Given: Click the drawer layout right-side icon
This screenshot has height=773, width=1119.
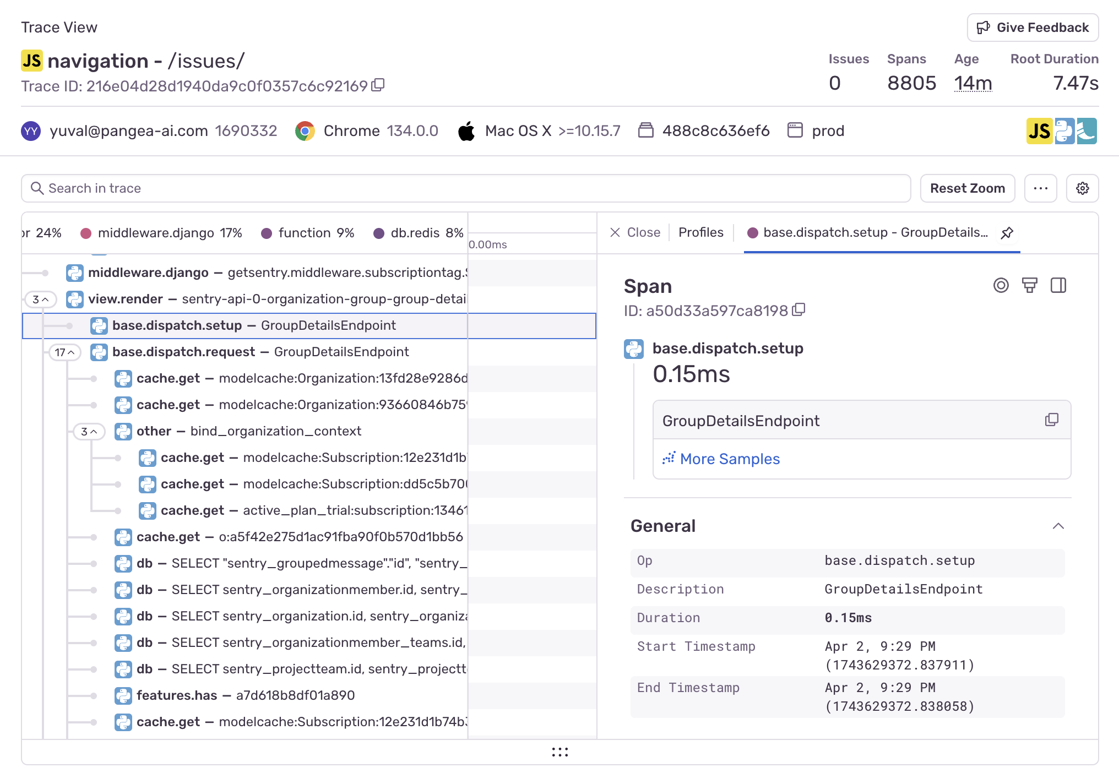Looking at the screenshot, I should (1058, 285).
